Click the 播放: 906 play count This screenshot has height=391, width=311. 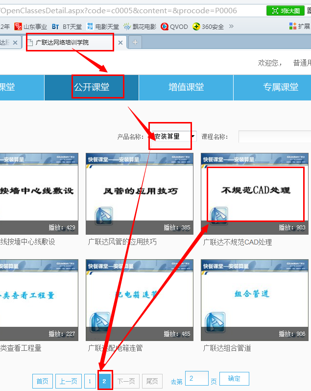tap(292, 334)
